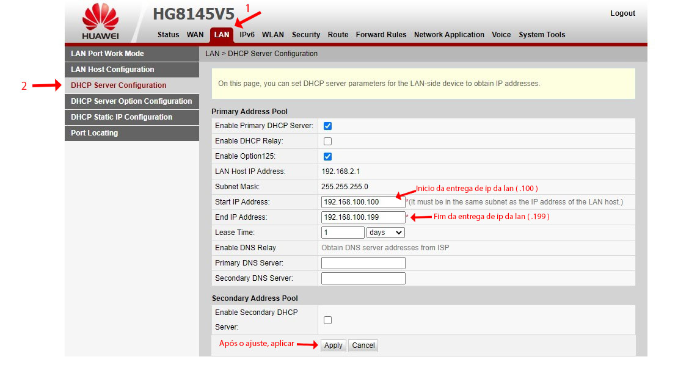Click the Logout link
The image size is (700, 376).
click(622, 13)
